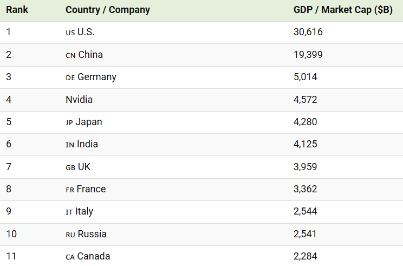The height and width of the screenshot is (266, 403).
Task: Click the US flag code icon
Action: (x=70, y=33)
